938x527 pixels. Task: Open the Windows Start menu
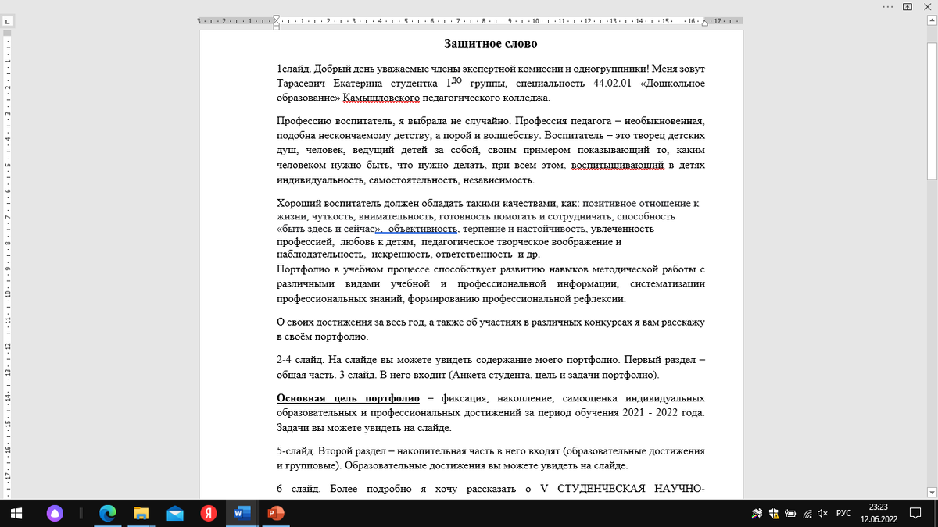[x=16, y=513]
